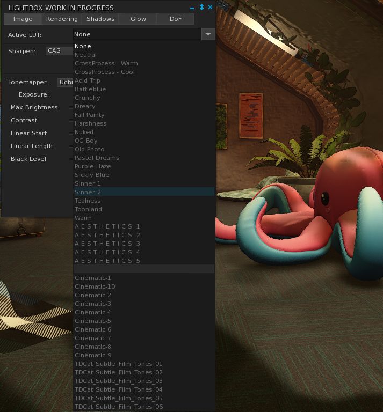Choose the Warm LUT
This screenshot has height=412, width=383.
(144, 218)
